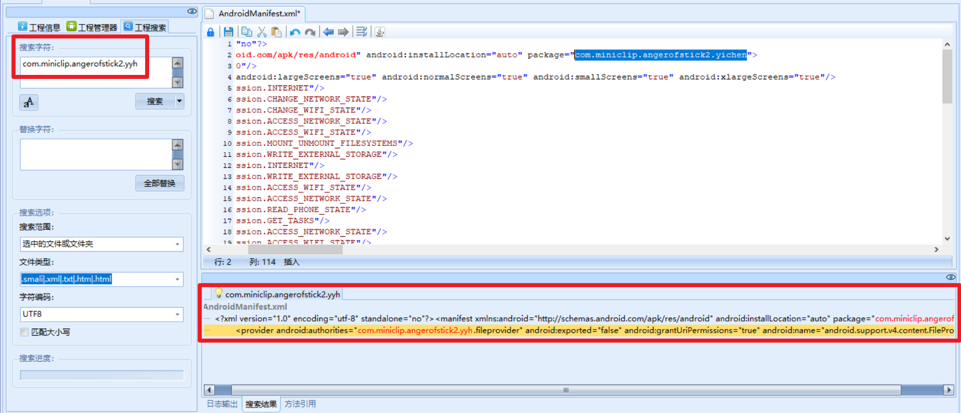Click the editor's scroll-right arrow
Screen dimensions: 961x413
coord(936,250)
